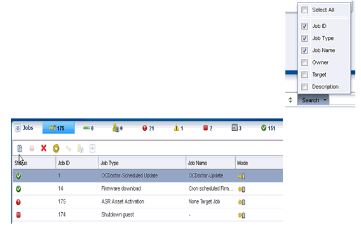Check the Select All checkbox
This screenshot has height=228, width=361.
click(x=304, y=10)
